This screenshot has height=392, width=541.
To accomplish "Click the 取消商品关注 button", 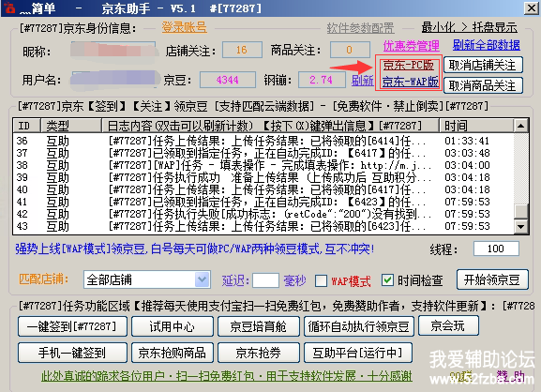I will pyautogui.click(x=483, y=85).
